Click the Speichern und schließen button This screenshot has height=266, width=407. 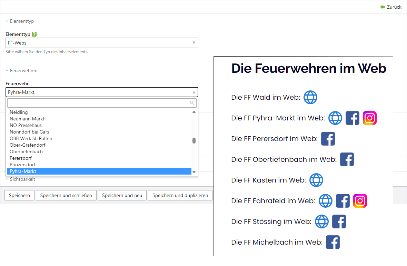tap(66, 195)
